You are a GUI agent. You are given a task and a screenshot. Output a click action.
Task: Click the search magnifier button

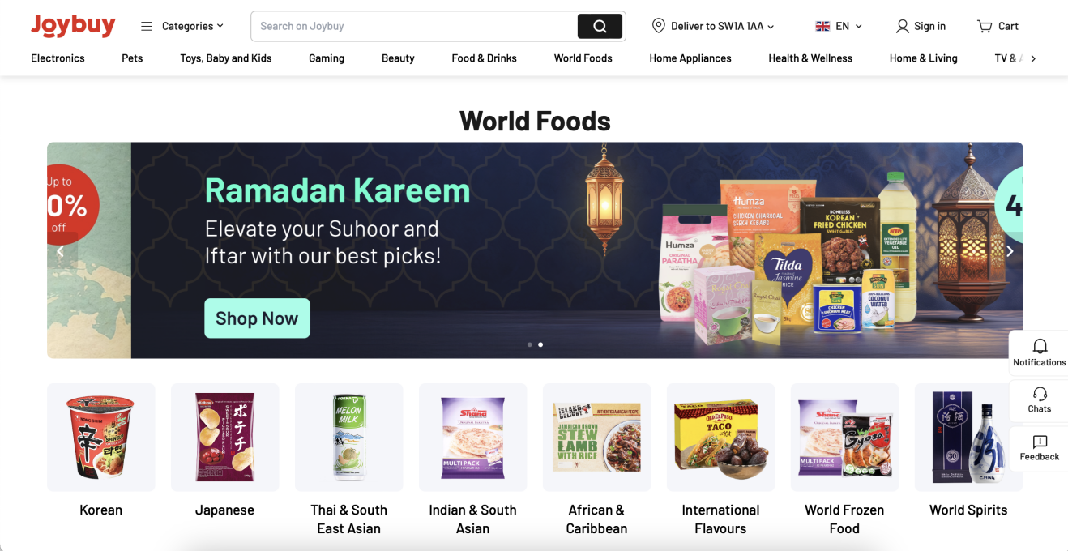pos(600,26)
